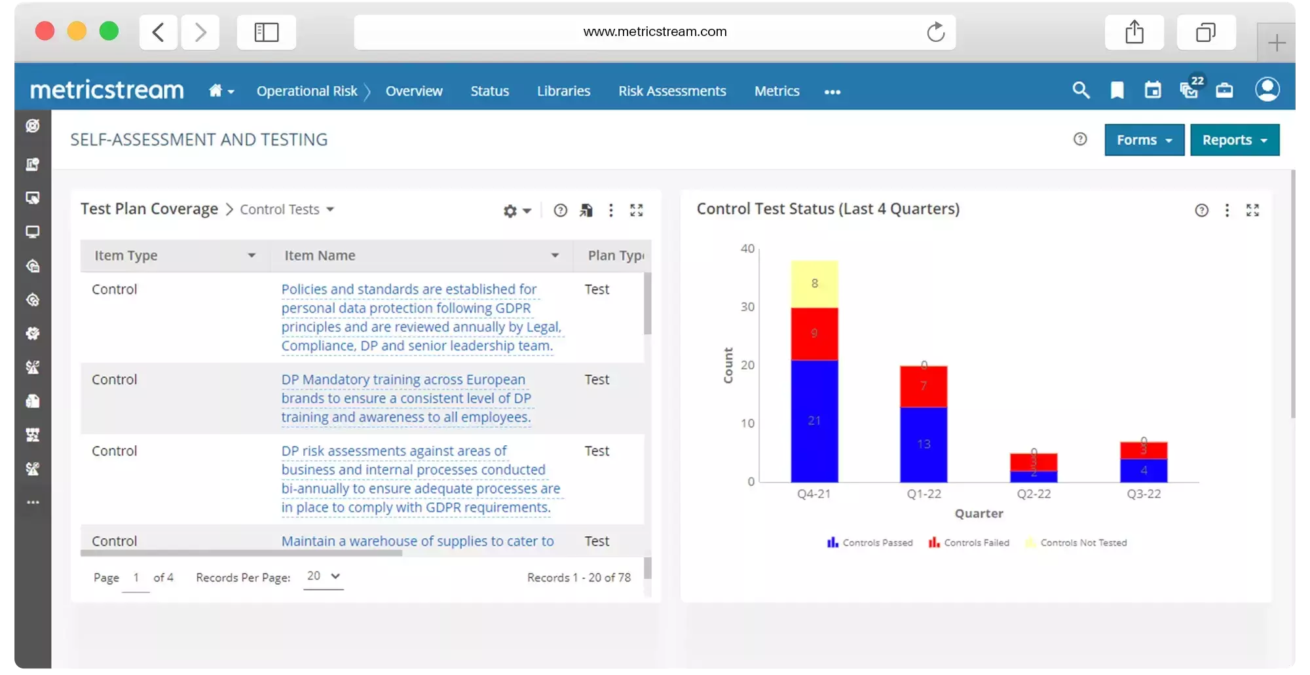
Task: Open the briefcase icon in the header
Action: click(1224, 90)
